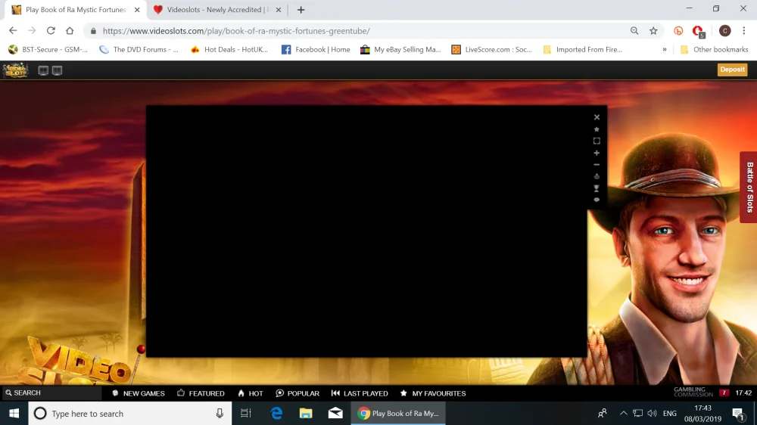Go back to previous page

pyautogui.click(x=13, y=30)
